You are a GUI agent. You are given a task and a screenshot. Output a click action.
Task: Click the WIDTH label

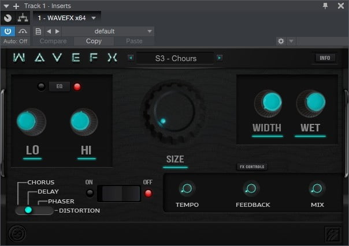(266, 127)
